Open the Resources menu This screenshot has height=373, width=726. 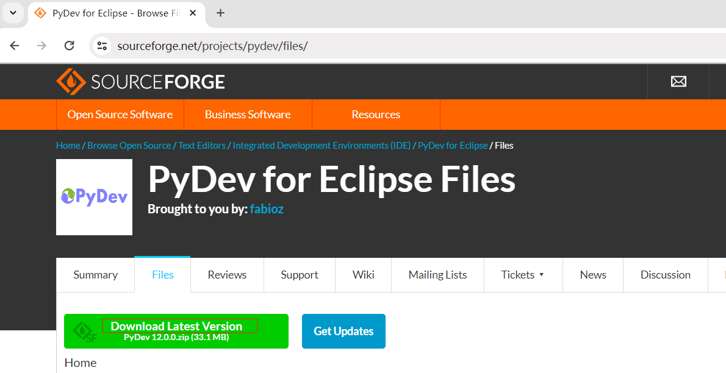coord(376,115)
